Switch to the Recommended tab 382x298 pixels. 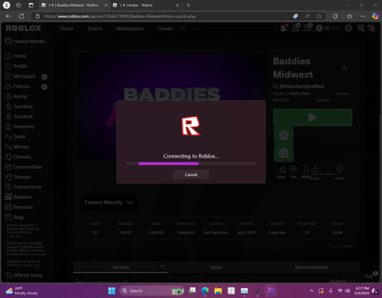312,268
